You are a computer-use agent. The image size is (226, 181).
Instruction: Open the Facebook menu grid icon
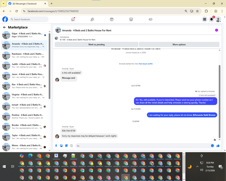(x=205, y=19)
